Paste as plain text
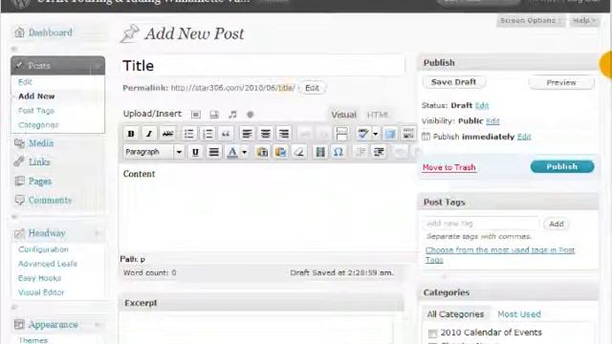This screenshot has width=612, height=344. (x=262, y=152)
